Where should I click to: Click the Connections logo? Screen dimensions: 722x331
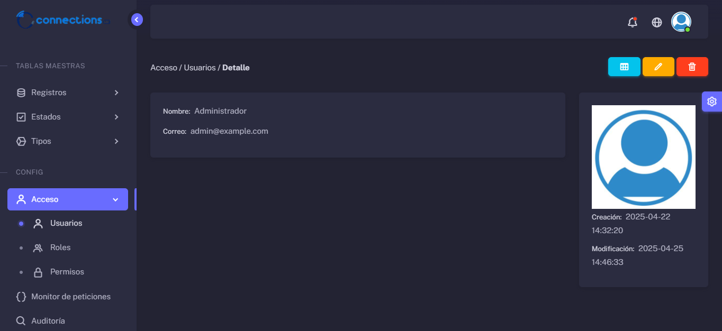click(63, 20)
